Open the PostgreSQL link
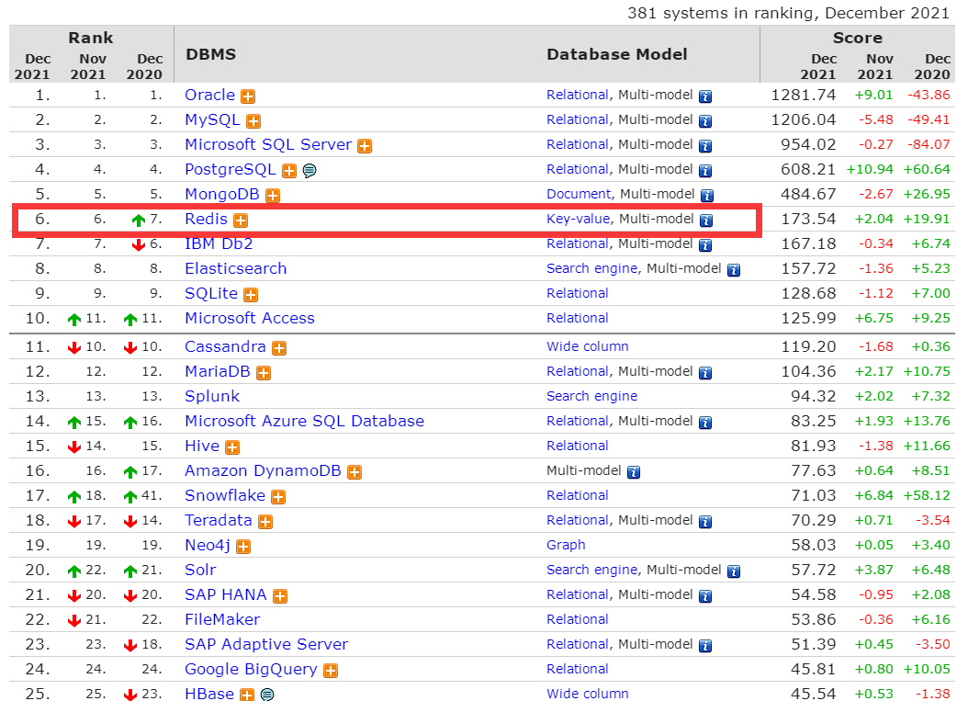This screenshot has height=701, width=968. point(231,169)
